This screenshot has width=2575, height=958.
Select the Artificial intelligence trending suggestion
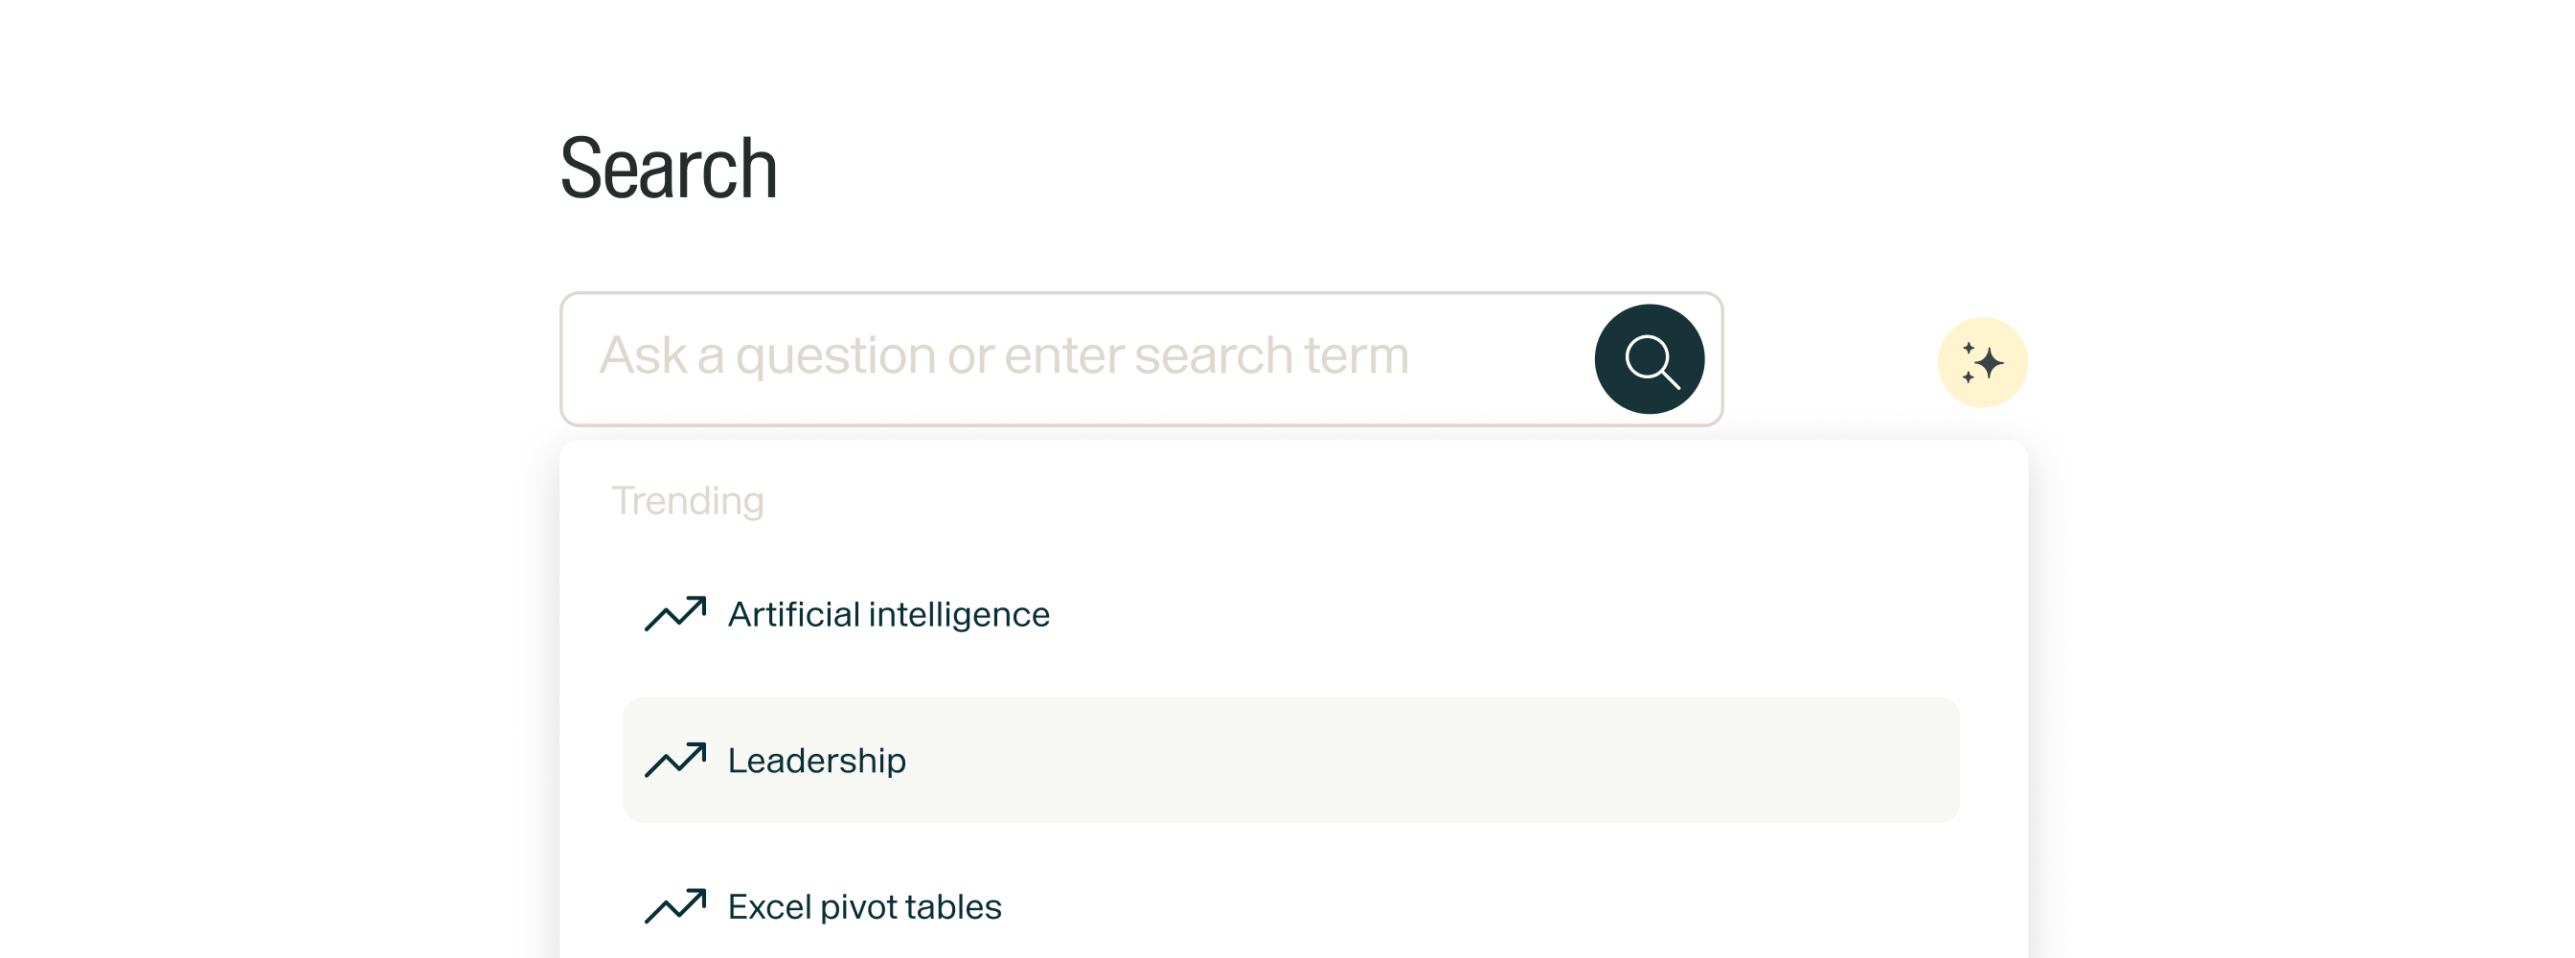coord(888,614)
